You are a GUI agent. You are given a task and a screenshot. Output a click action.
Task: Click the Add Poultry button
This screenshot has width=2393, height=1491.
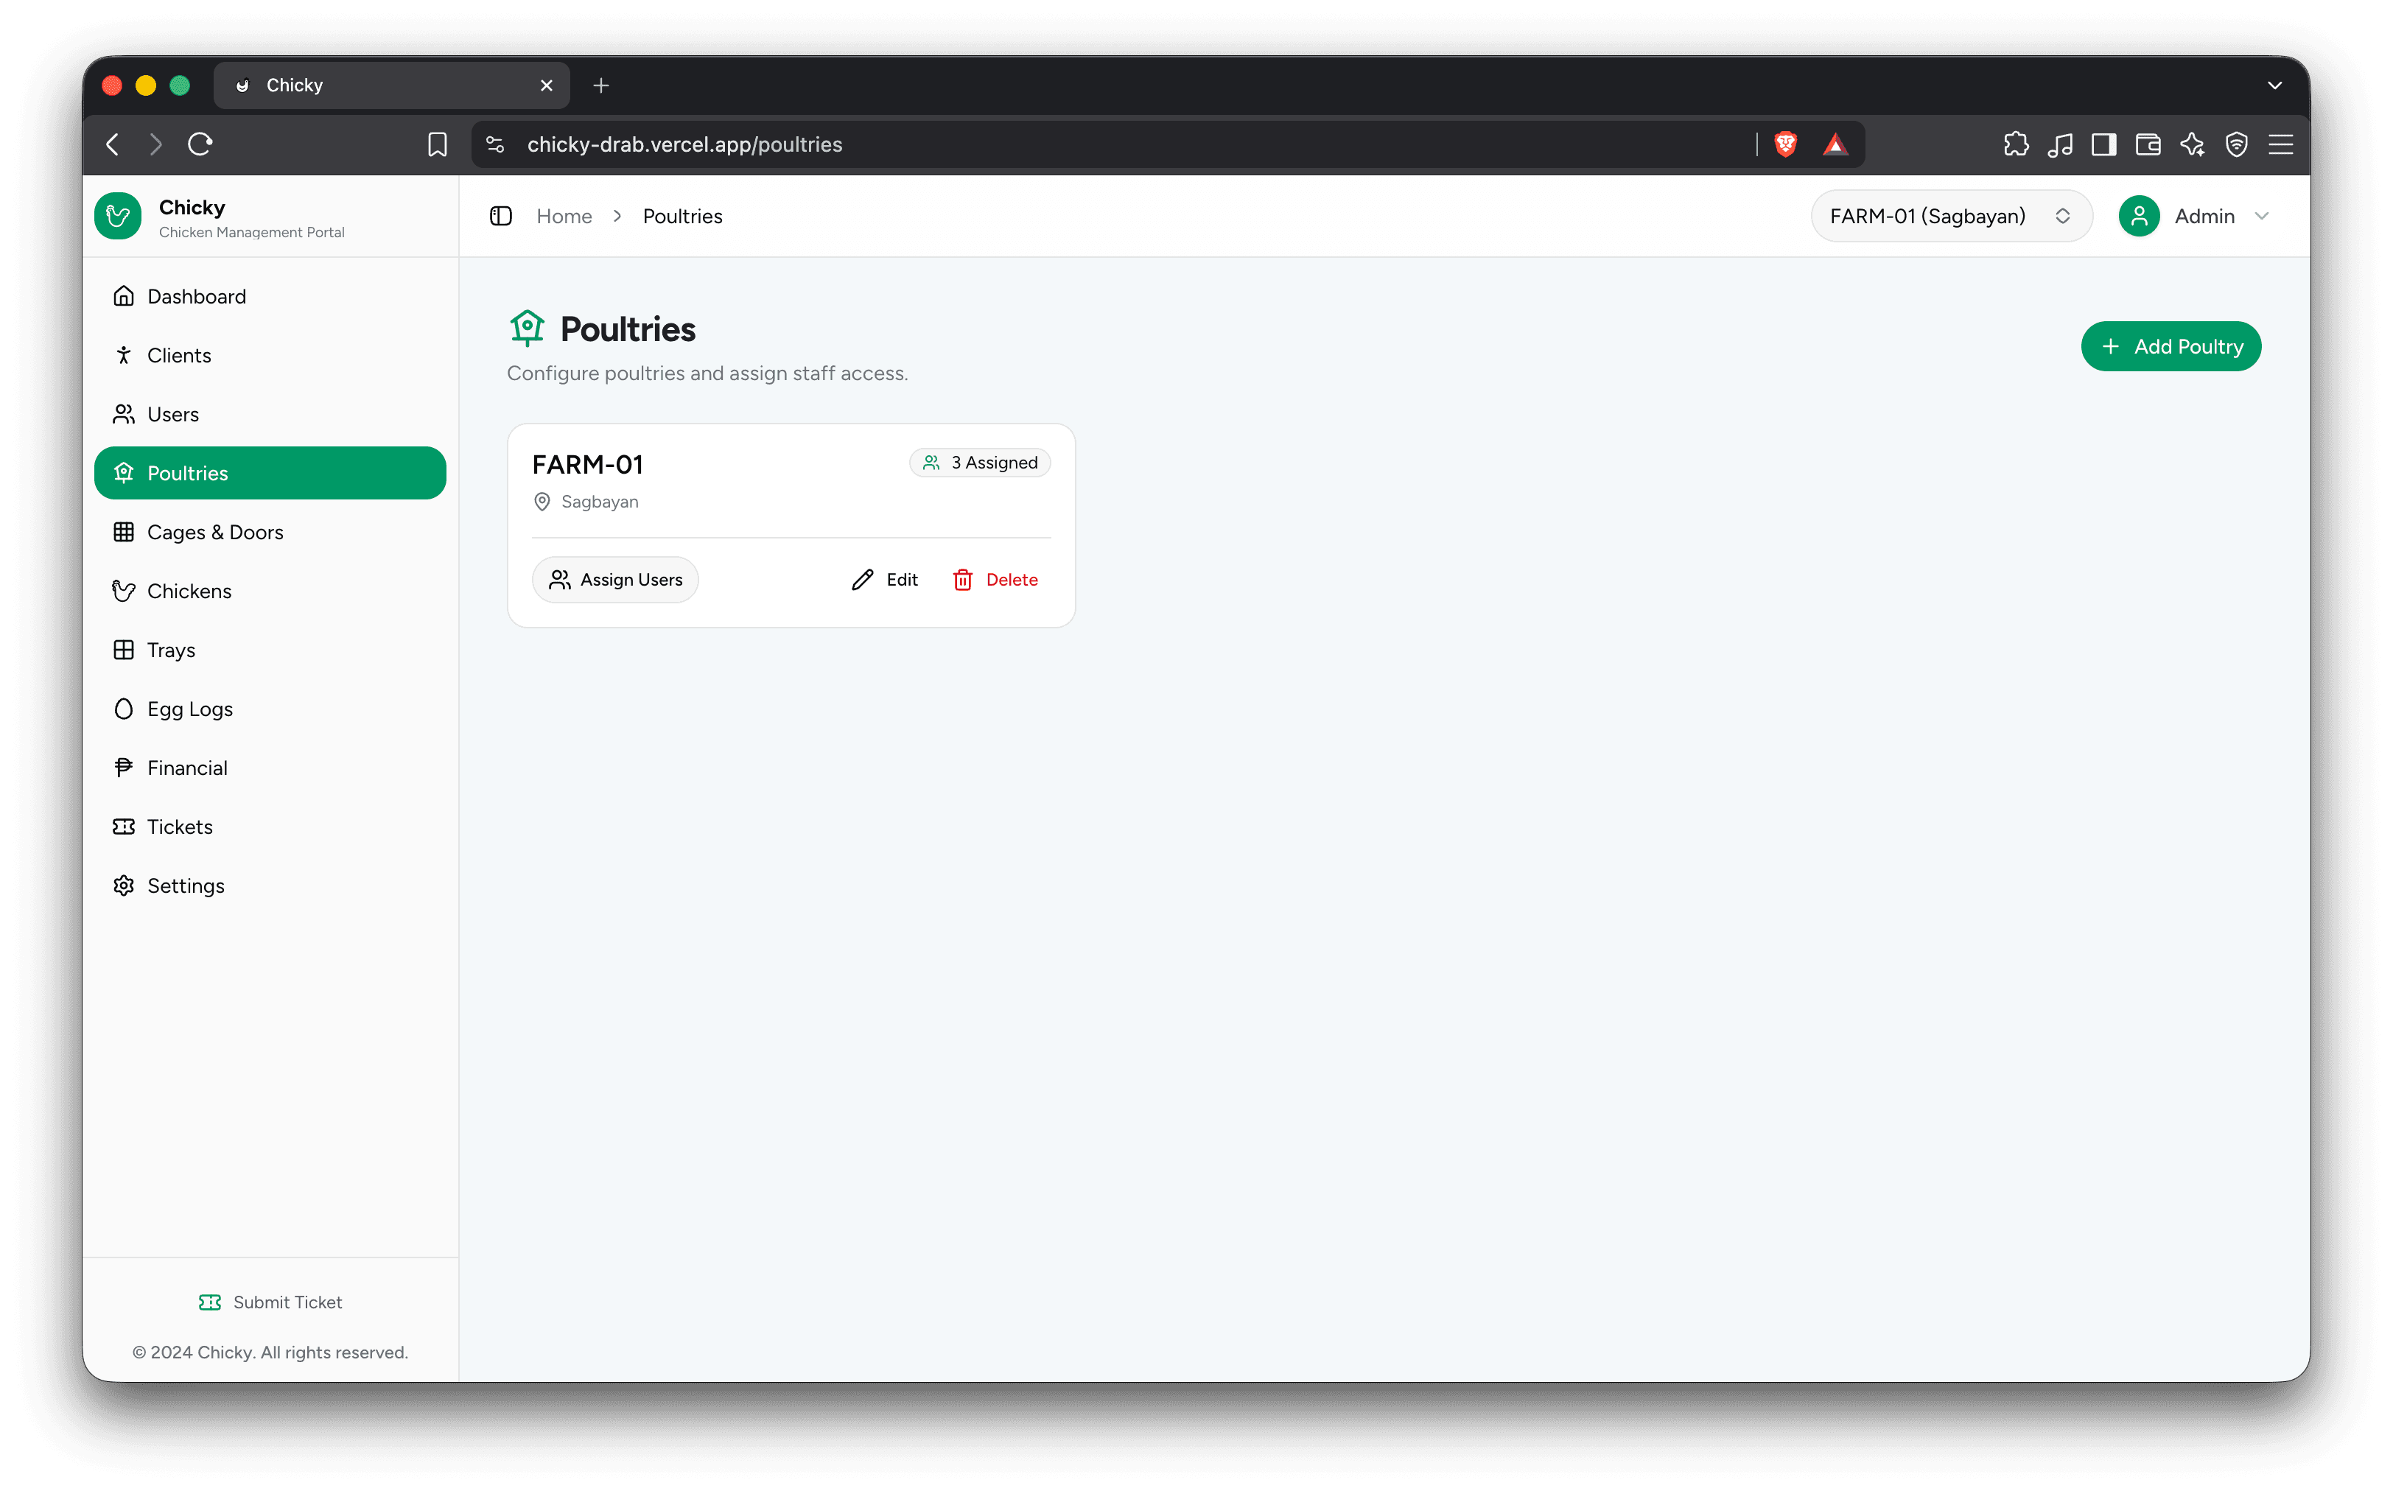pyautogui.click(x=2170, y=346)
